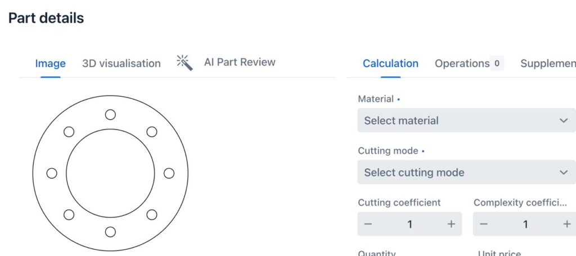Click the AI Part Review magic wand icon
Image resolution: width=576 pixels, height=256 pixels.
pyautogui.click(x=184, y=62)
